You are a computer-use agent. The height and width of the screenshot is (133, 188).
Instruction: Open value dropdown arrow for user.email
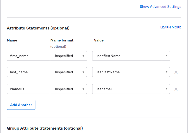166,89
